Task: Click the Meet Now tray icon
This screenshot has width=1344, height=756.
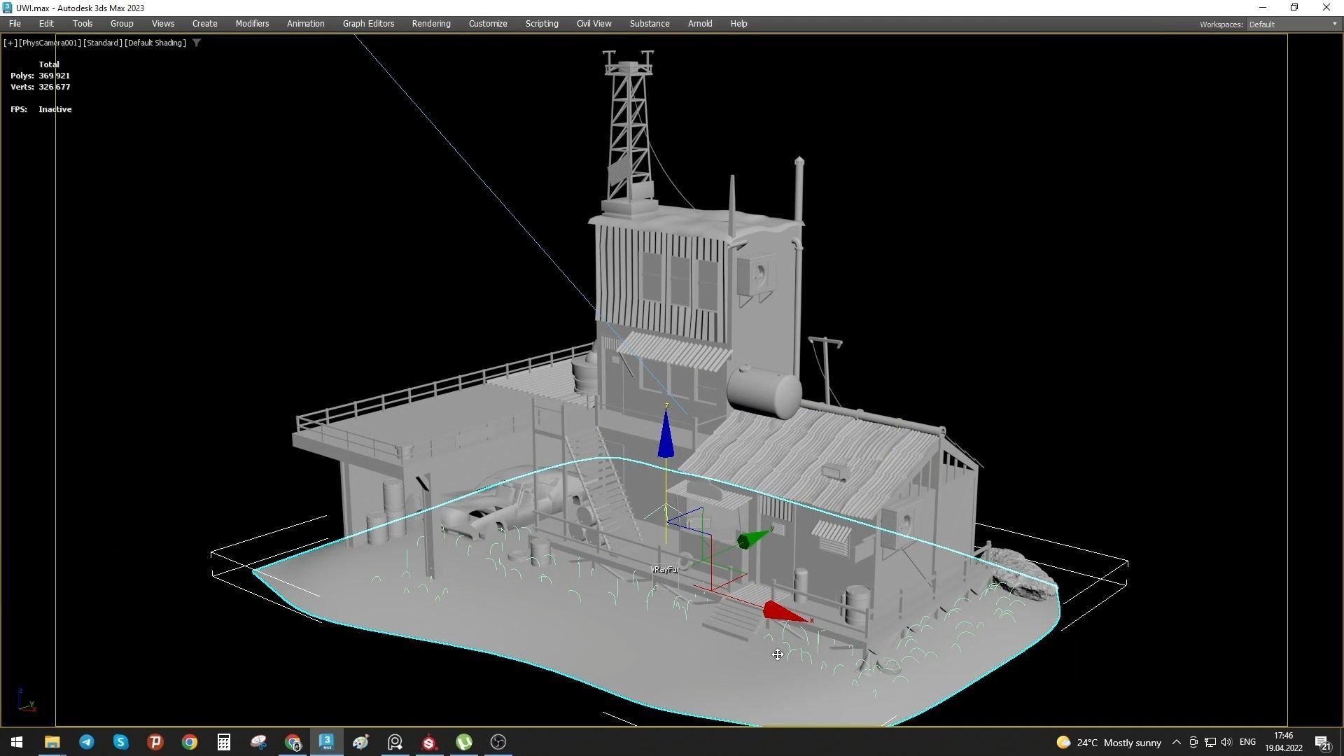Action: pyautogui.click(x=1193, y=742)
